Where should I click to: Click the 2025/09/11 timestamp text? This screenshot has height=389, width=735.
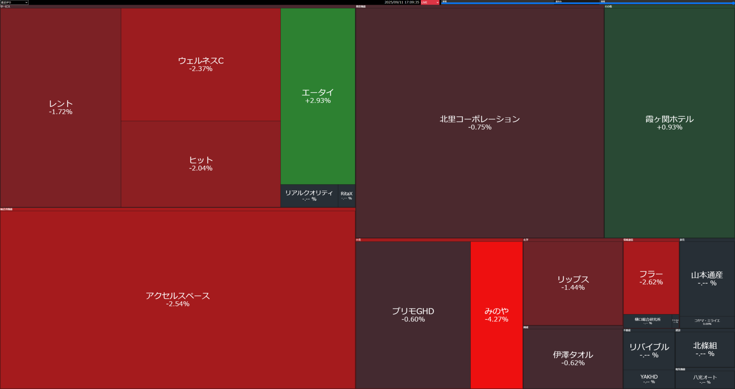(402, 2)
